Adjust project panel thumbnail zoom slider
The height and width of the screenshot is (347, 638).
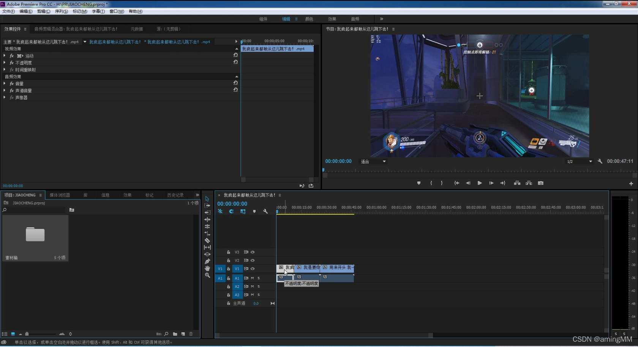tap(27, 334)
